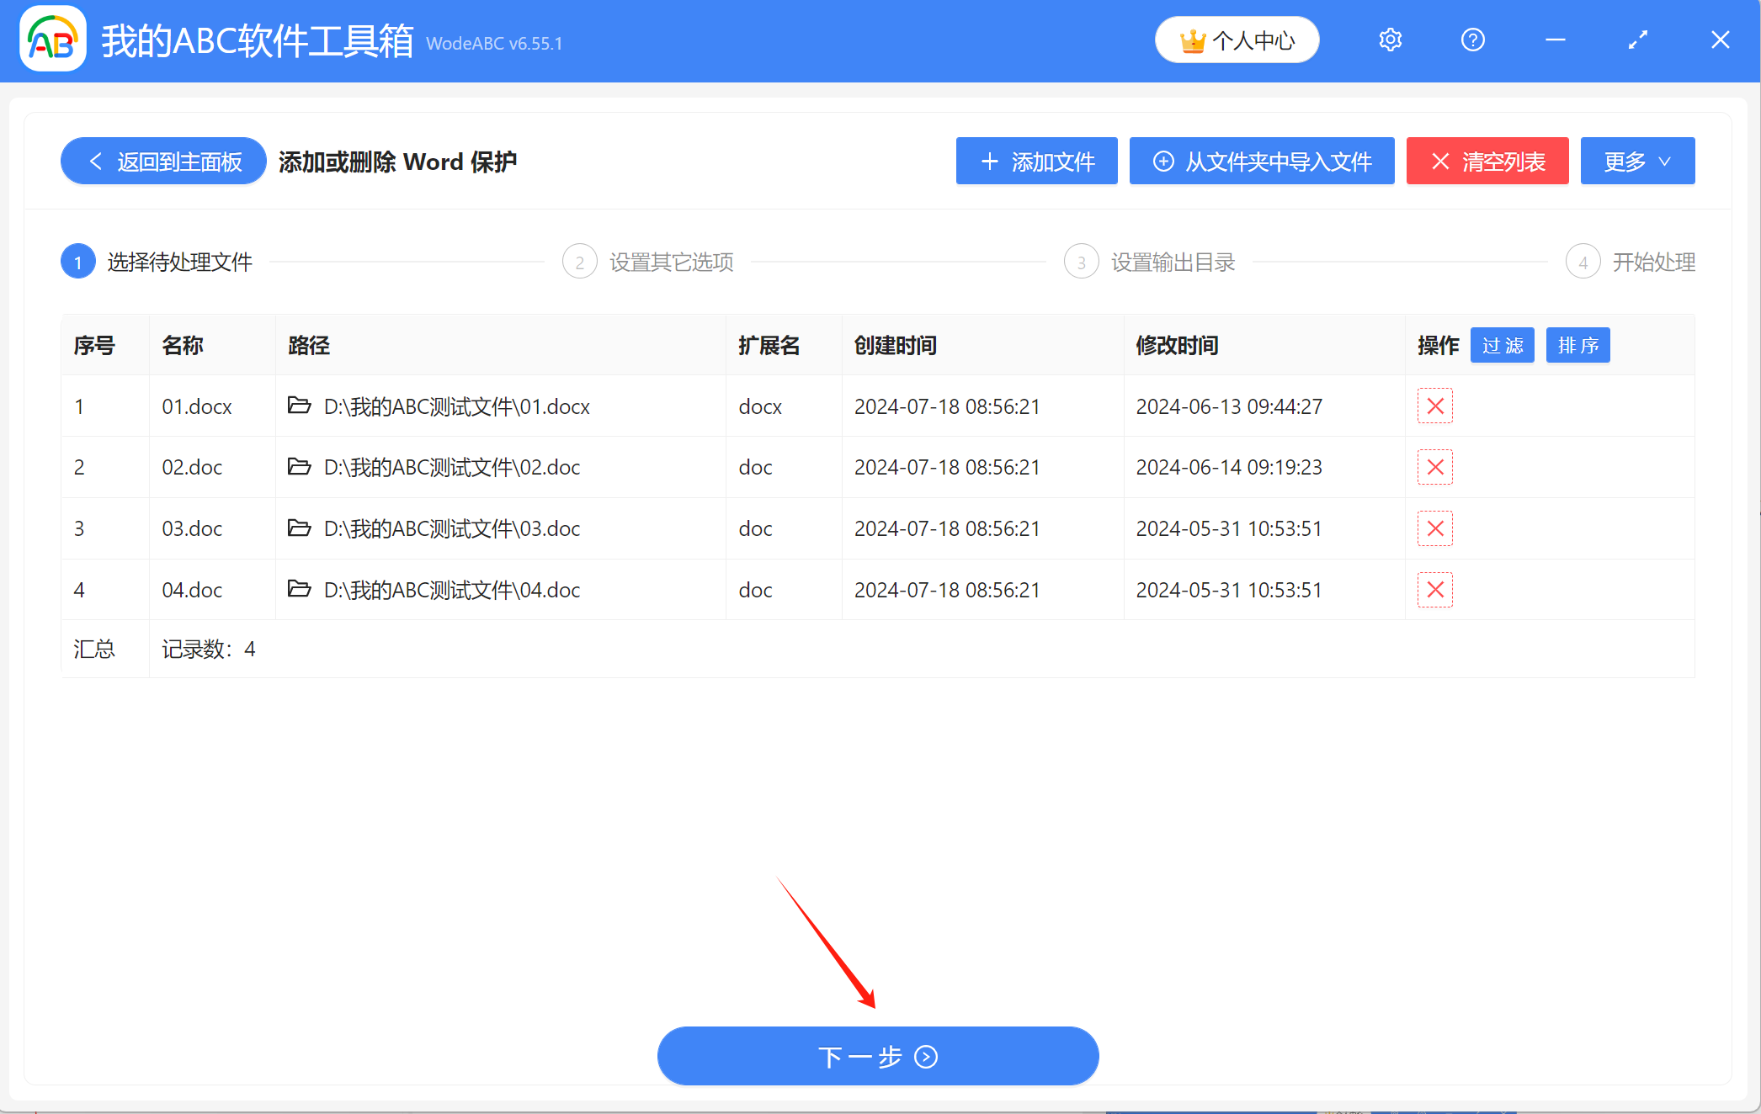
Task: Clear the list via 清空列表
Action: click(1487, 161)
